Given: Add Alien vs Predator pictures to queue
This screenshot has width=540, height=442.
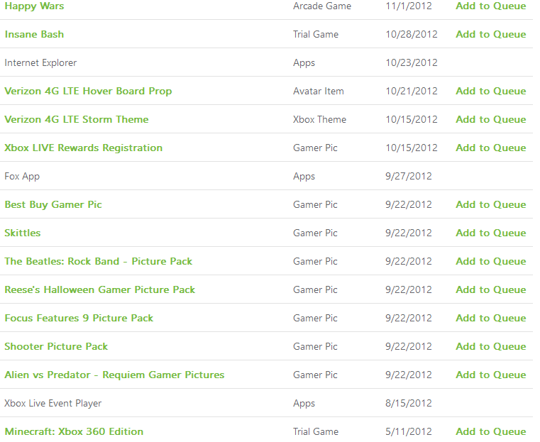Looking at the screenshot, I should point(491,375).
